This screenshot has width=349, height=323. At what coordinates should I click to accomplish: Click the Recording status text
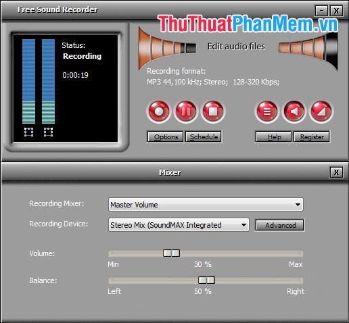tap(82, 56)
